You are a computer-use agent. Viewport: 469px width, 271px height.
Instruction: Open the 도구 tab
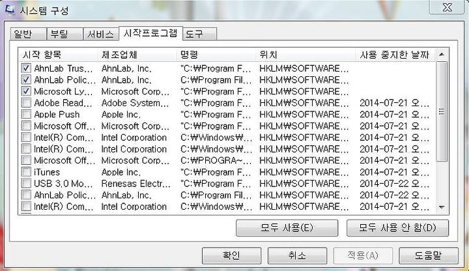[x=199, y=34]
